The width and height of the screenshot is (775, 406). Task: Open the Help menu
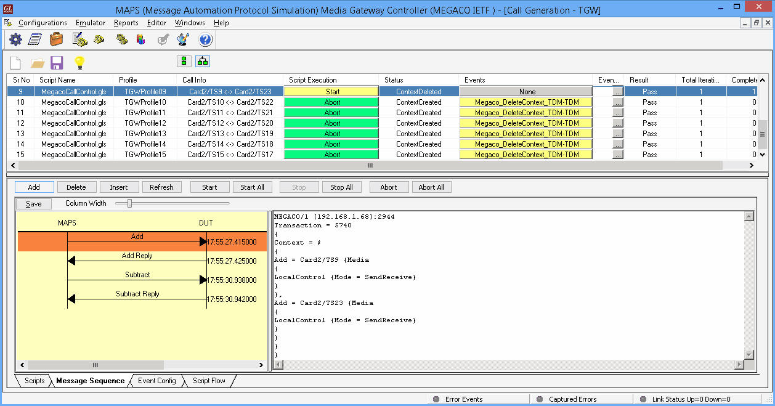point(221,23)
